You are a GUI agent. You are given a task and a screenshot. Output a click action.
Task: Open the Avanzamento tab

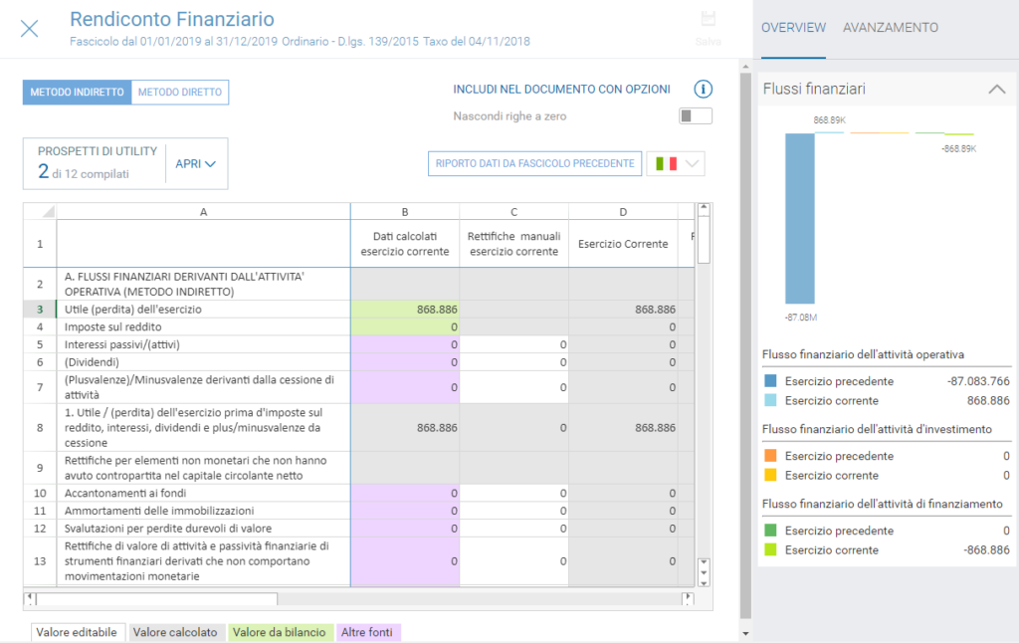tap(891, 28)
